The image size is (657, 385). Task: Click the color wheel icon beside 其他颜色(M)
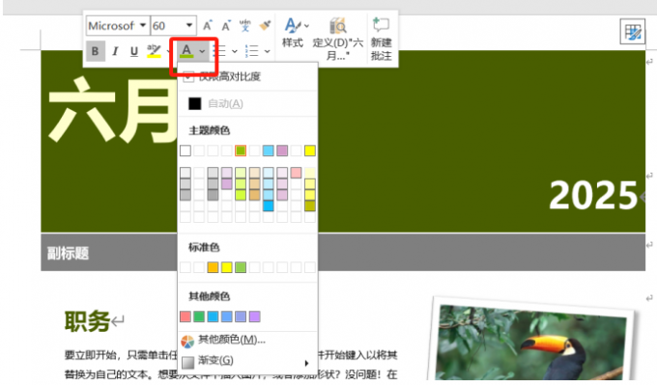pyautogui.click(x=187, y=341)
